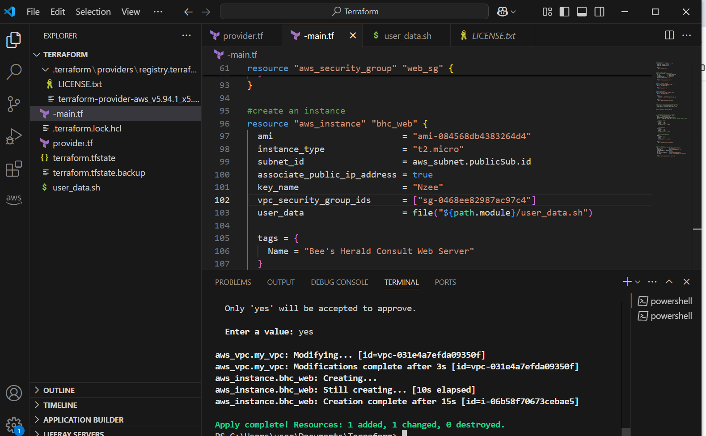Open editor More Actions ellipsis
This screenshot has width=706, height=436.
click(x=687, y=35)
